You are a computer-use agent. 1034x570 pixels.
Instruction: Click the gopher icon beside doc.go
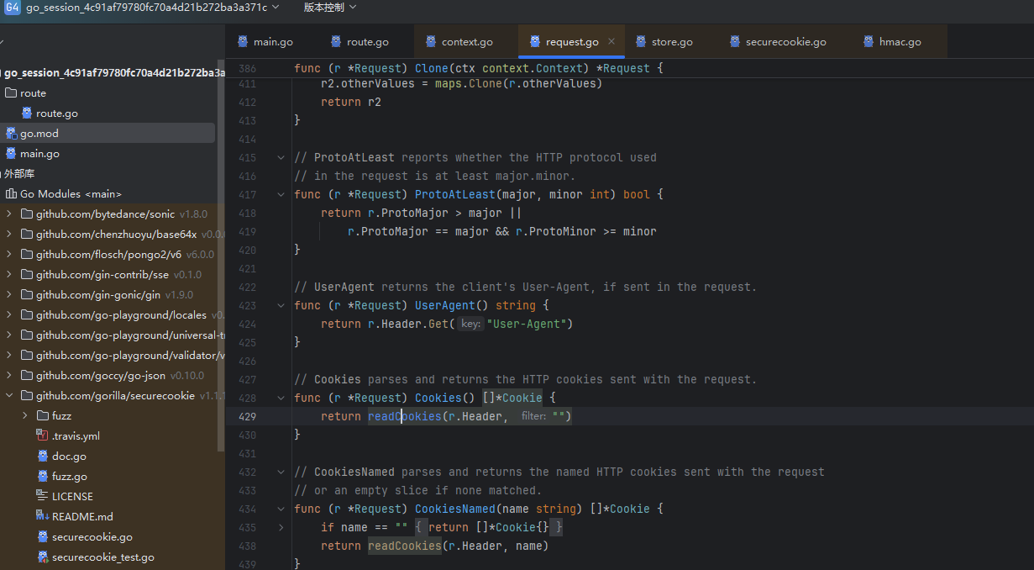coord(43,457)
